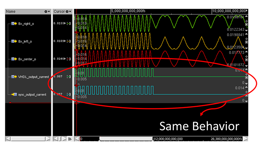The image size is (258, 152).
Task: Click the sysc_output_current signal icon
Action: [14, 94]
